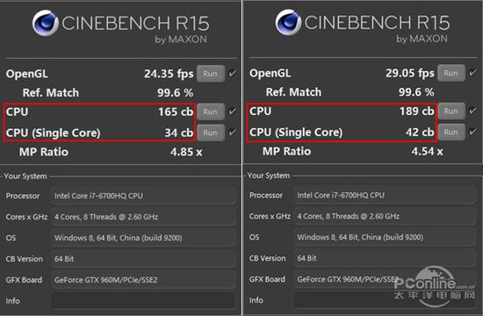Toggle the Single Core checkbox in left window
Image resolution: width=483 pixels, height=316 pixels.
pyautogui.click(x=233, y=133)
